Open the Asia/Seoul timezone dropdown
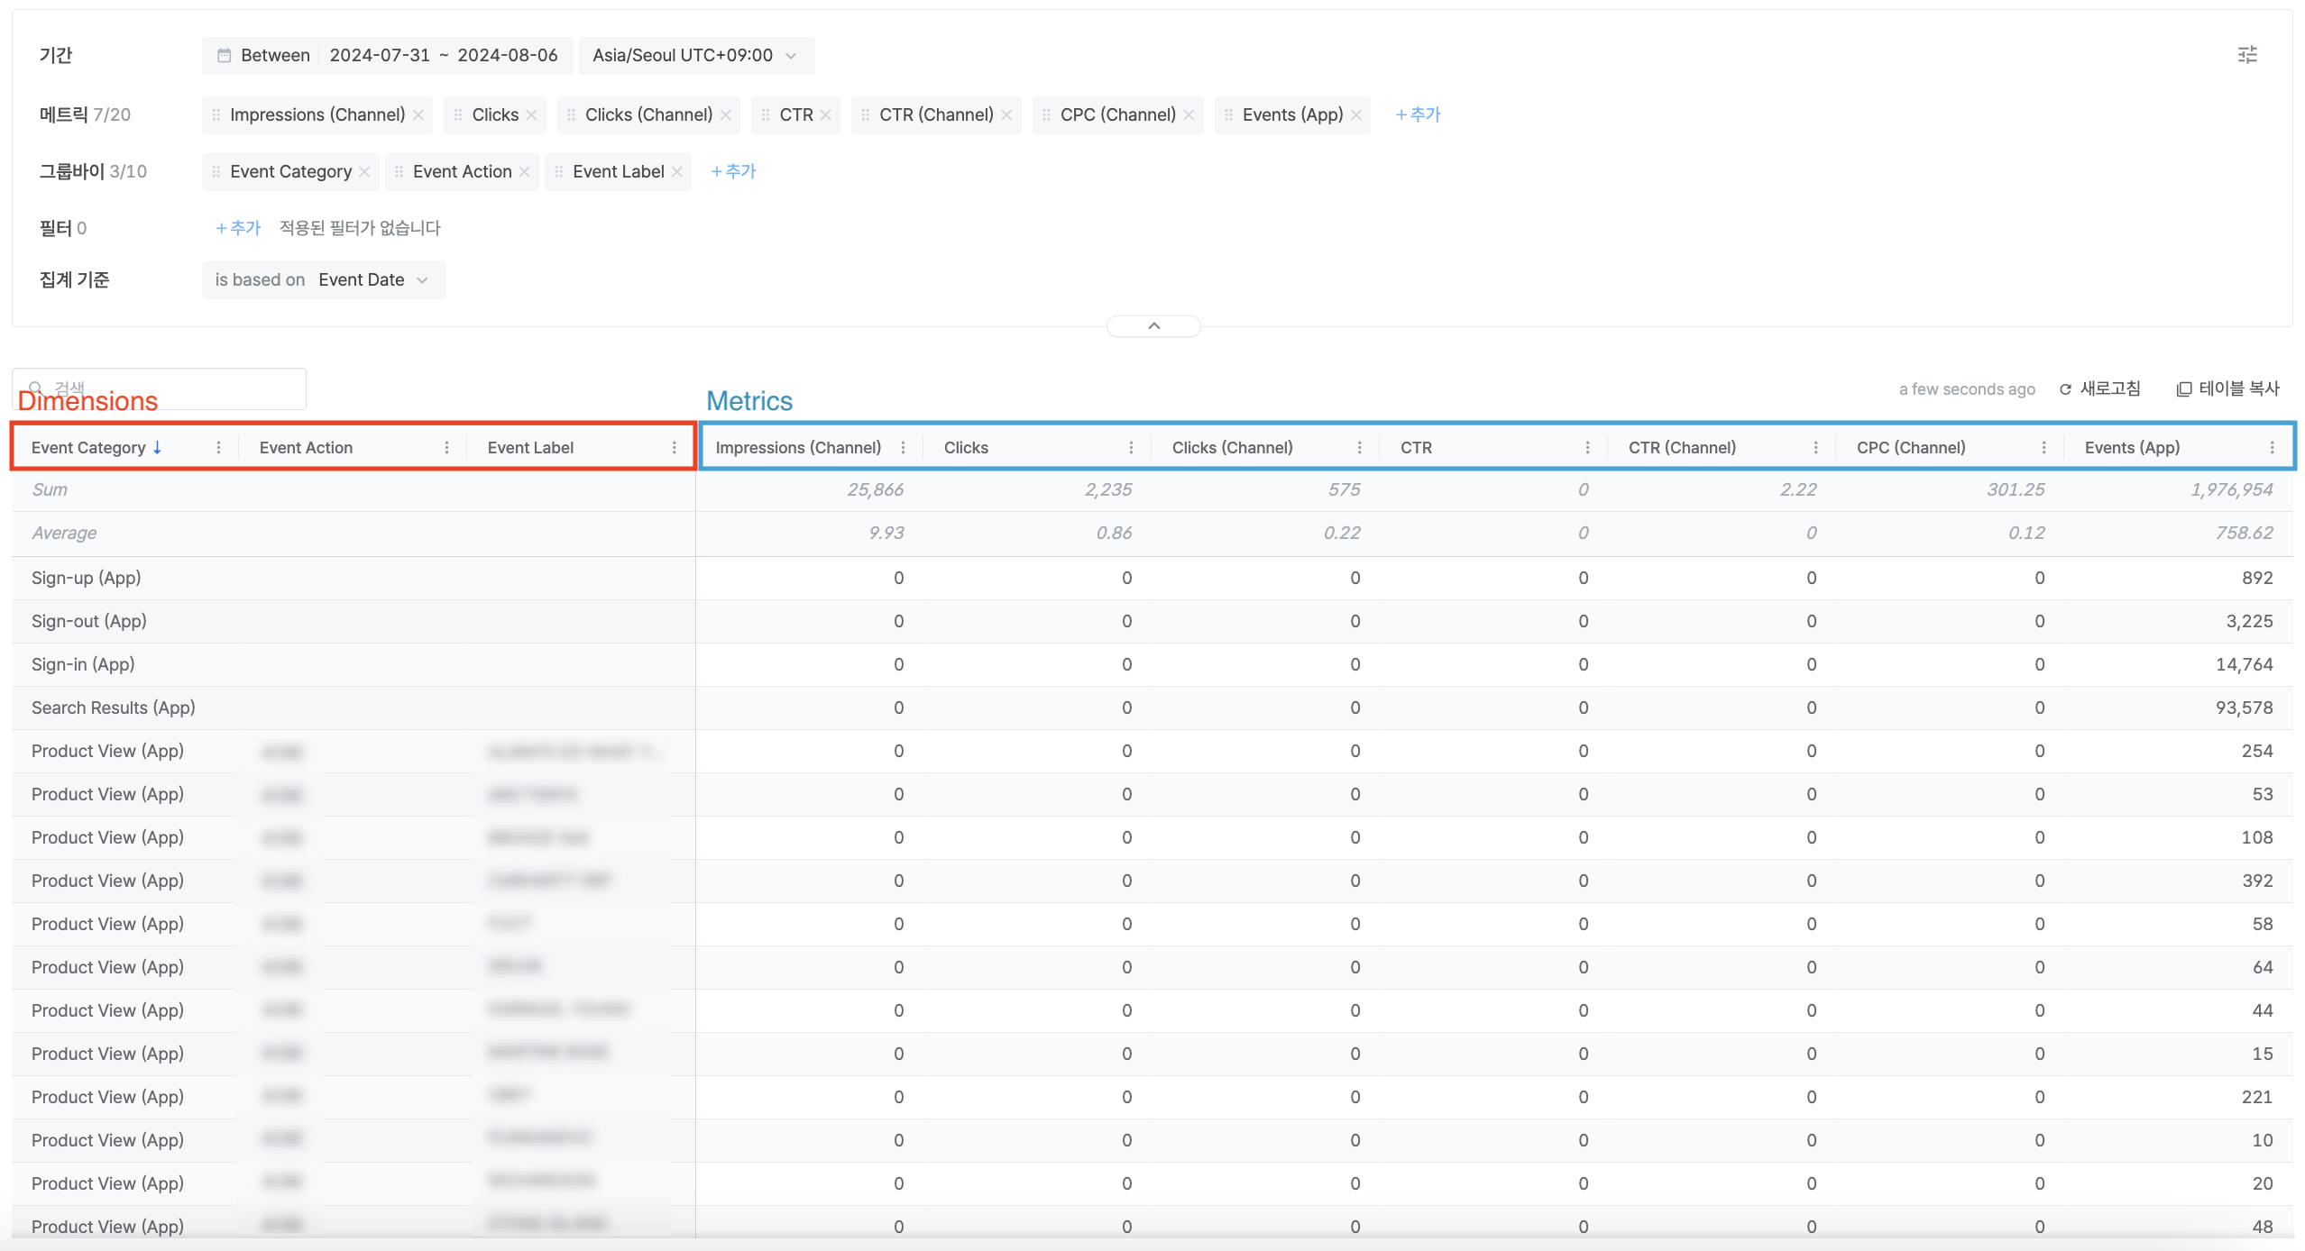2305x1251 pixels. click(x=696, y=56)
